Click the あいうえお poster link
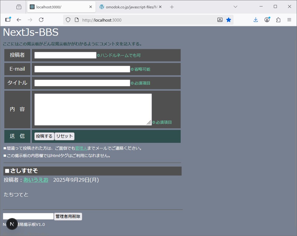The width and height of the screenshot is (297, 236). (36, 180)
